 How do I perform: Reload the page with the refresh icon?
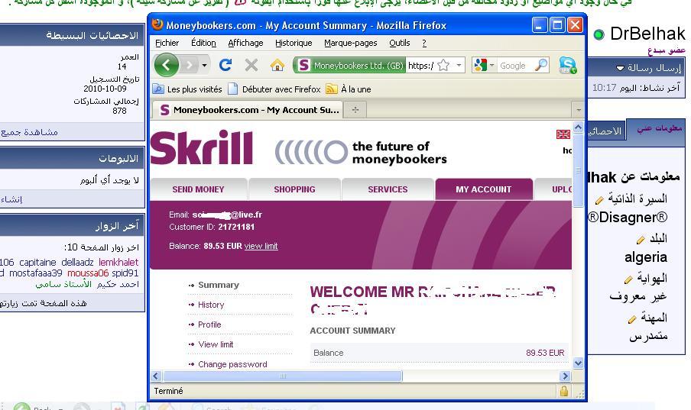225,65
